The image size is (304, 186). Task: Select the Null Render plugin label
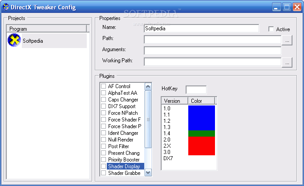pyautogui.click(x=121, y=140)
